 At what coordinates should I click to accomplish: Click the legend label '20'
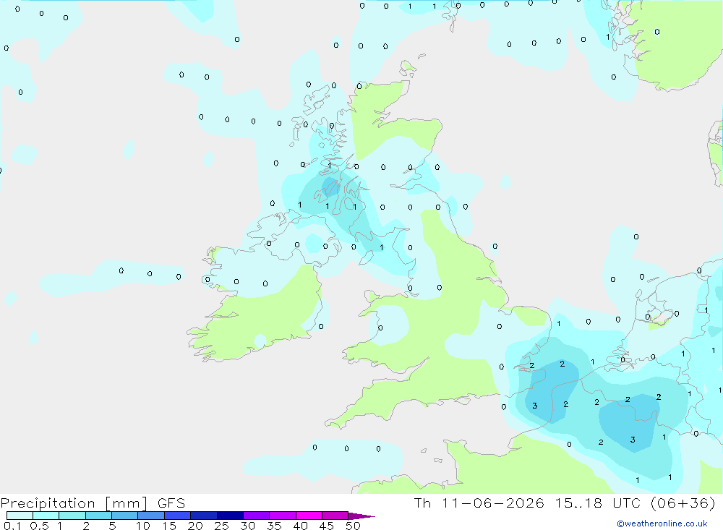pyautogui.click(x=195, y=526)
